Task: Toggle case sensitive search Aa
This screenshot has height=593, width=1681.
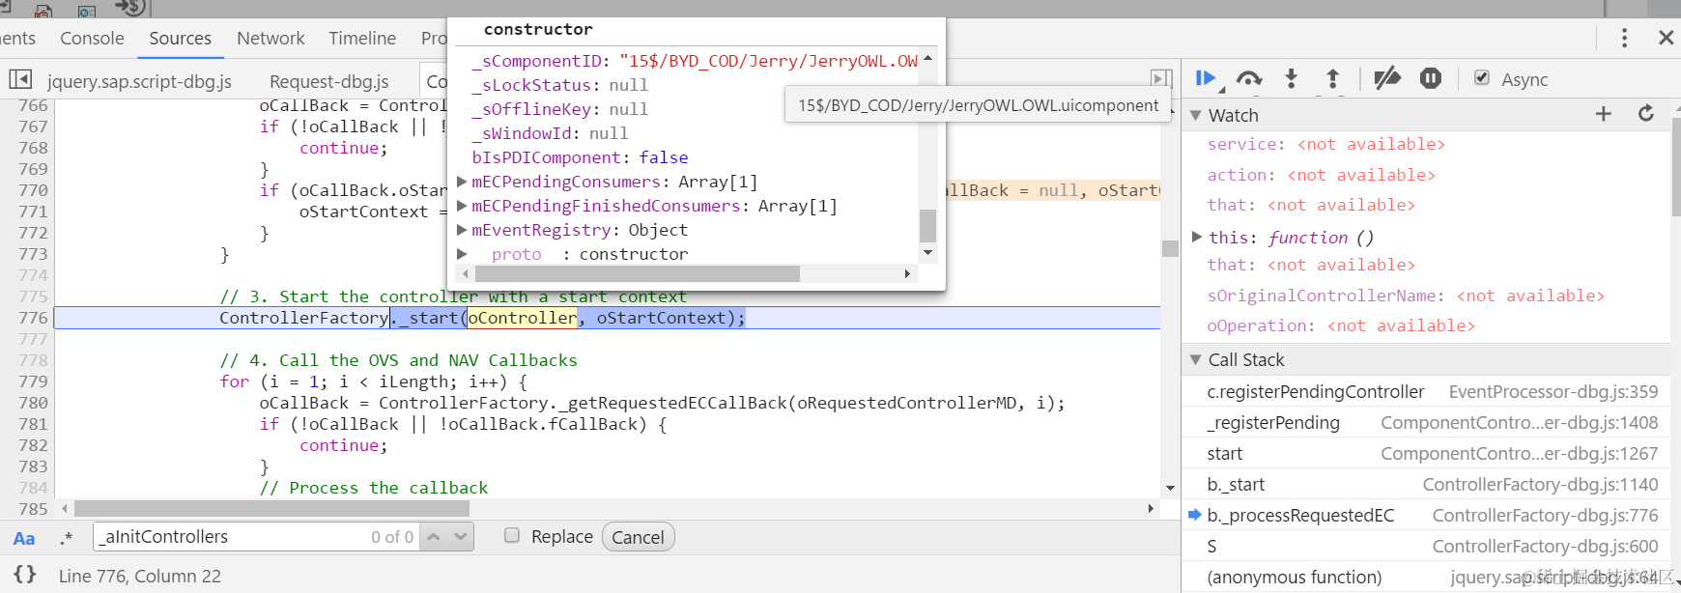Action: pyautogui.click(x=24, y=538)
